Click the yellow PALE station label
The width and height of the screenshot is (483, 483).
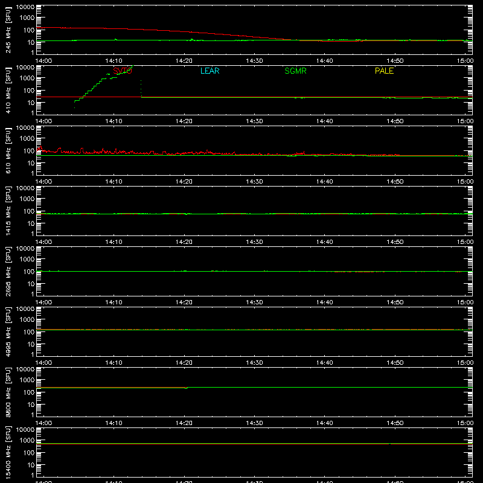(384, 71)
